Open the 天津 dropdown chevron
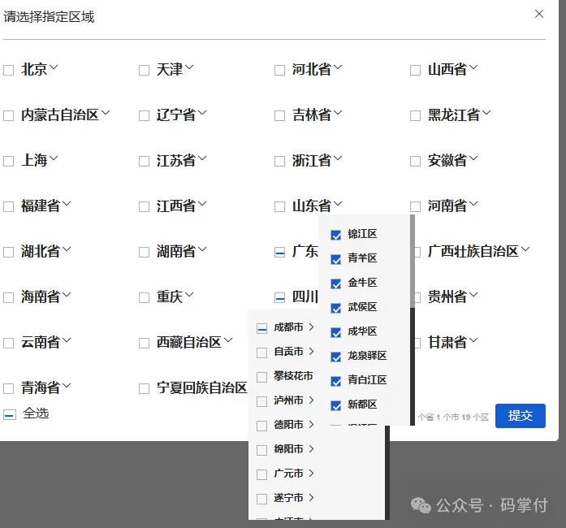Screen dimensions: 566x528 189,67
